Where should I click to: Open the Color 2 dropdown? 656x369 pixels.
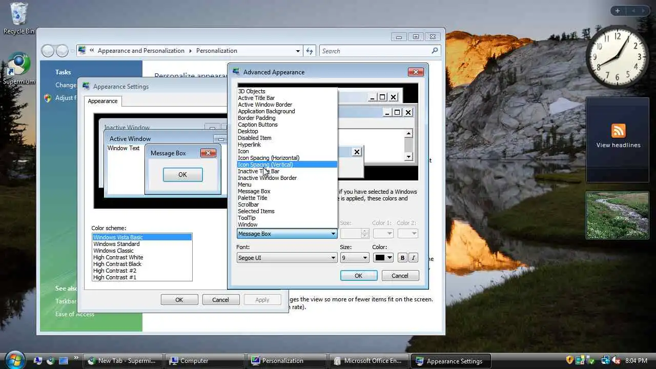tap(408, 233)
